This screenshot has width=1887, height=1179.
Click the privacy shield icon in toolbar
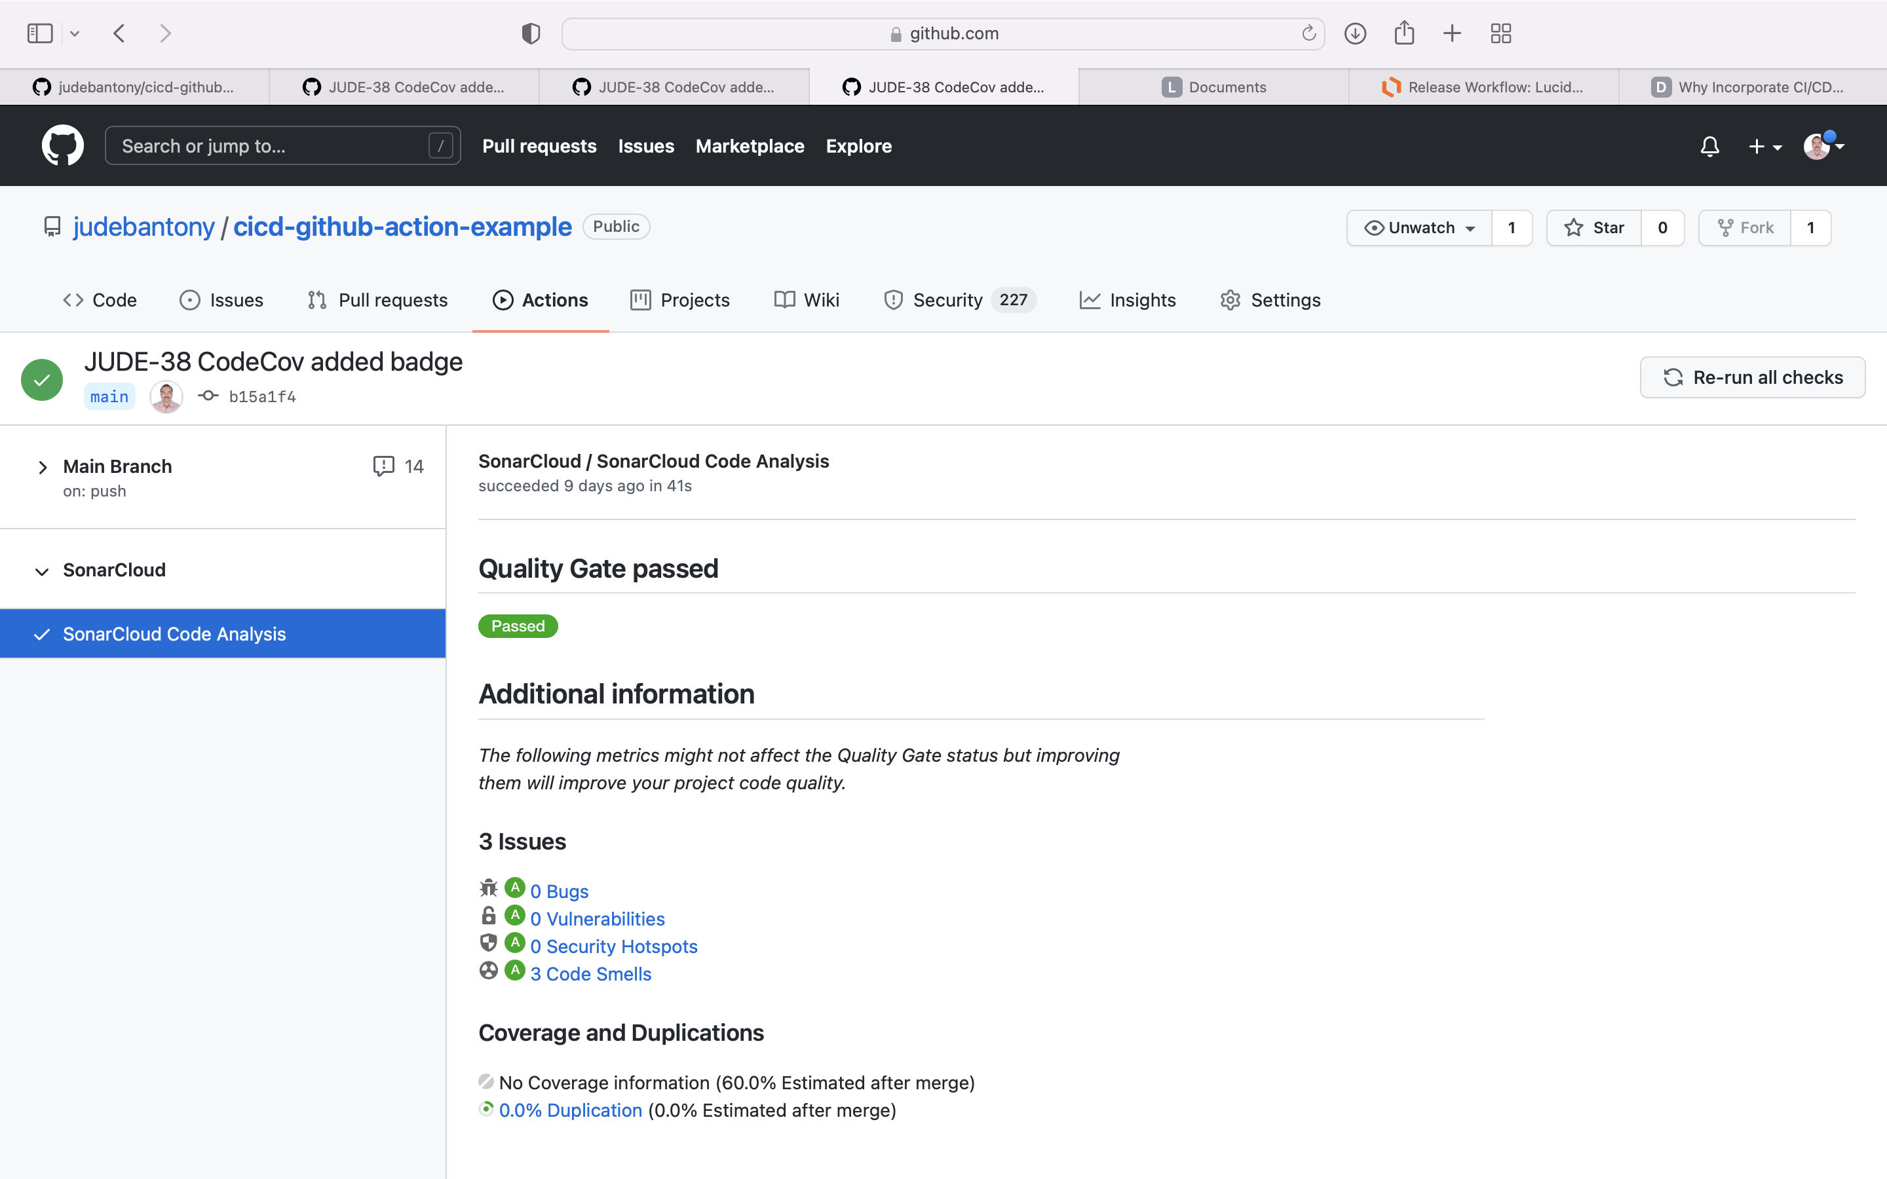coord(531,33)
